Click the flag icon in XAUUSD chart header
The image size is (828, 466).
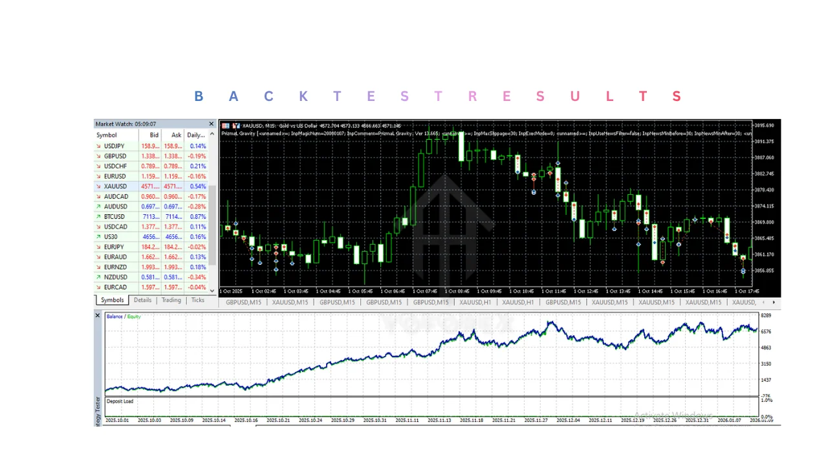coord(226,126)
